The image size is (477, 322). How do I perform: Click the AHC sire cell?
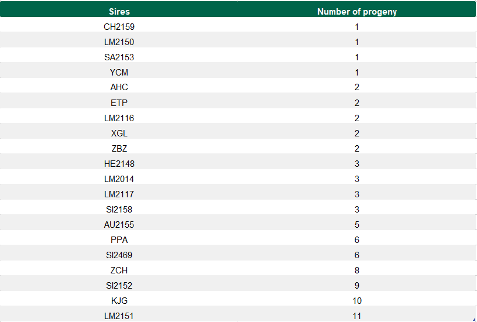[x=119, y=87]
